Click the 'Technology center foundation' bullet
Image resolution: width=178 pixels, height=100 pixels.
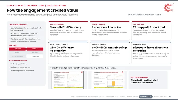(x=22, y=71)
